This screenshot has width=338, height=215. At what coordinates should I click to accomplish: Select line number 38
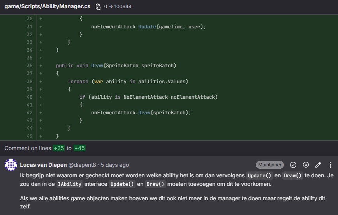click(30, 81)
